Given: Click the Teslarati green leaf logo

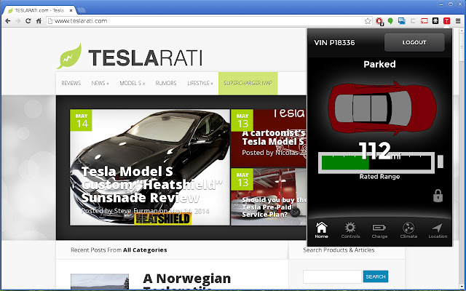Looking at the screenshot, I should click(69, 56).
